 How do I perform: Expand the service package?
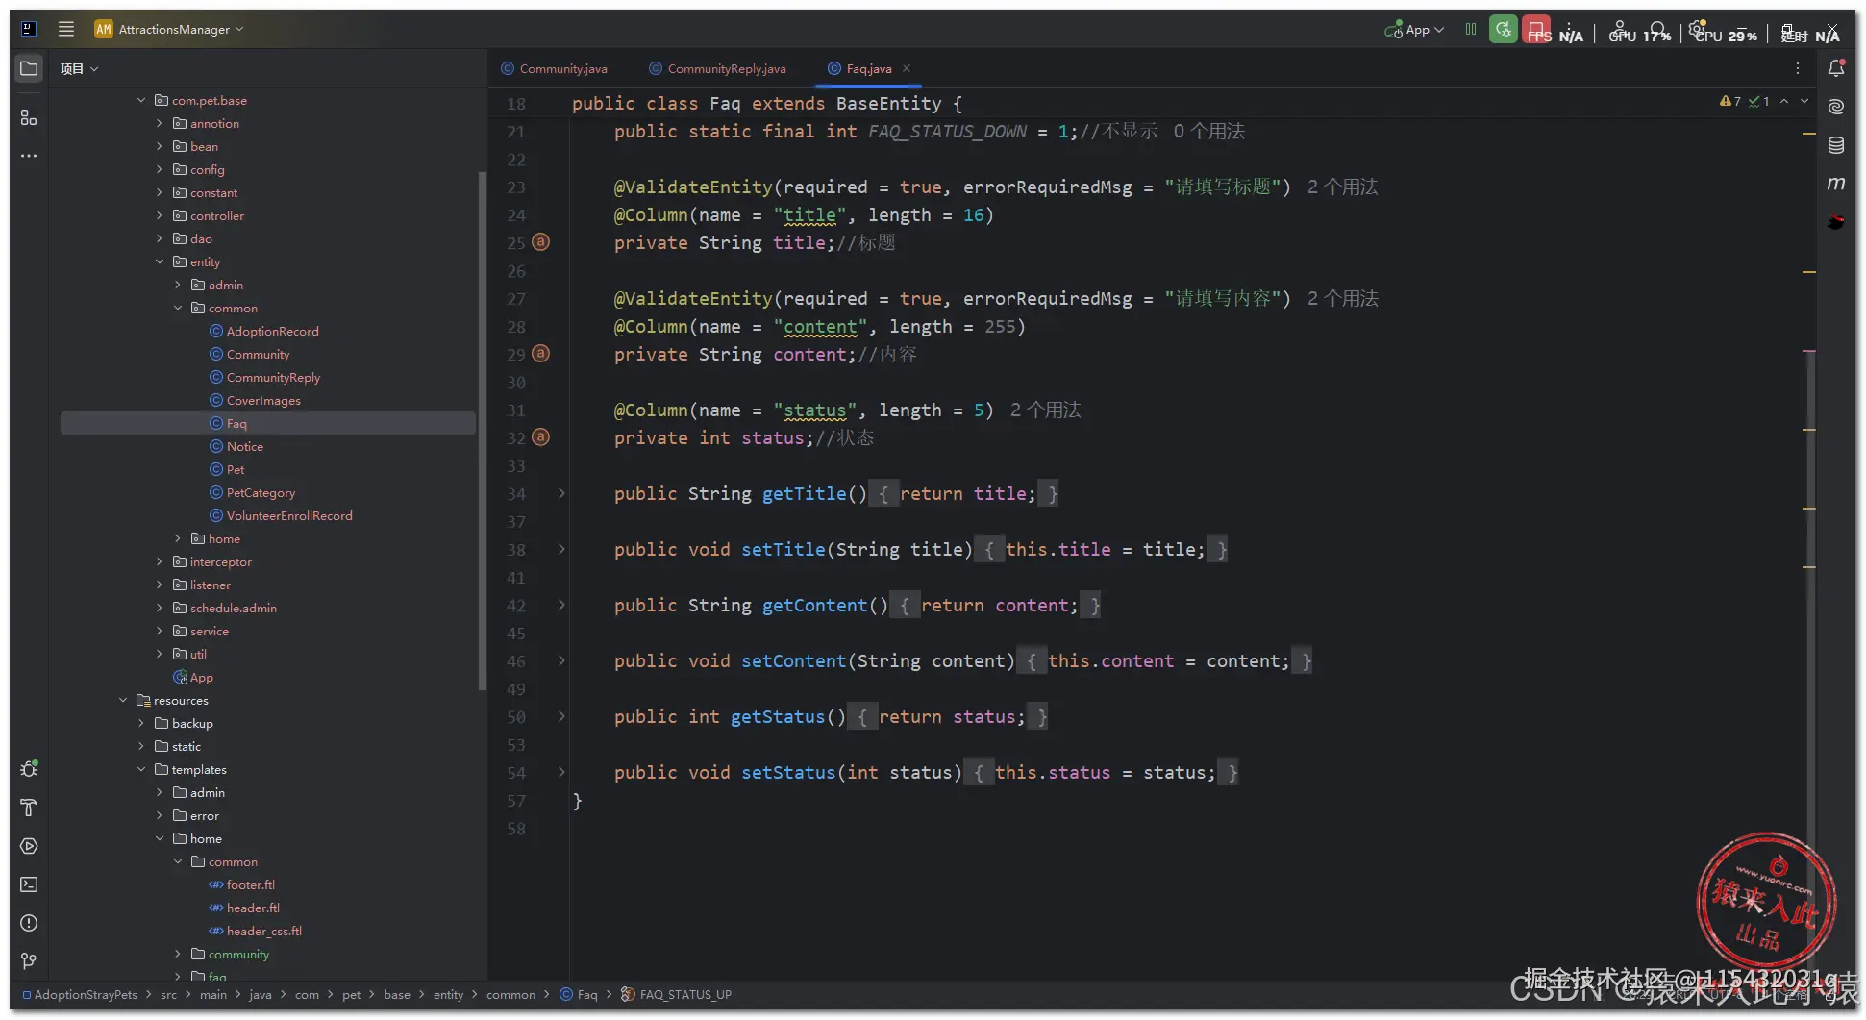[160, 631]
